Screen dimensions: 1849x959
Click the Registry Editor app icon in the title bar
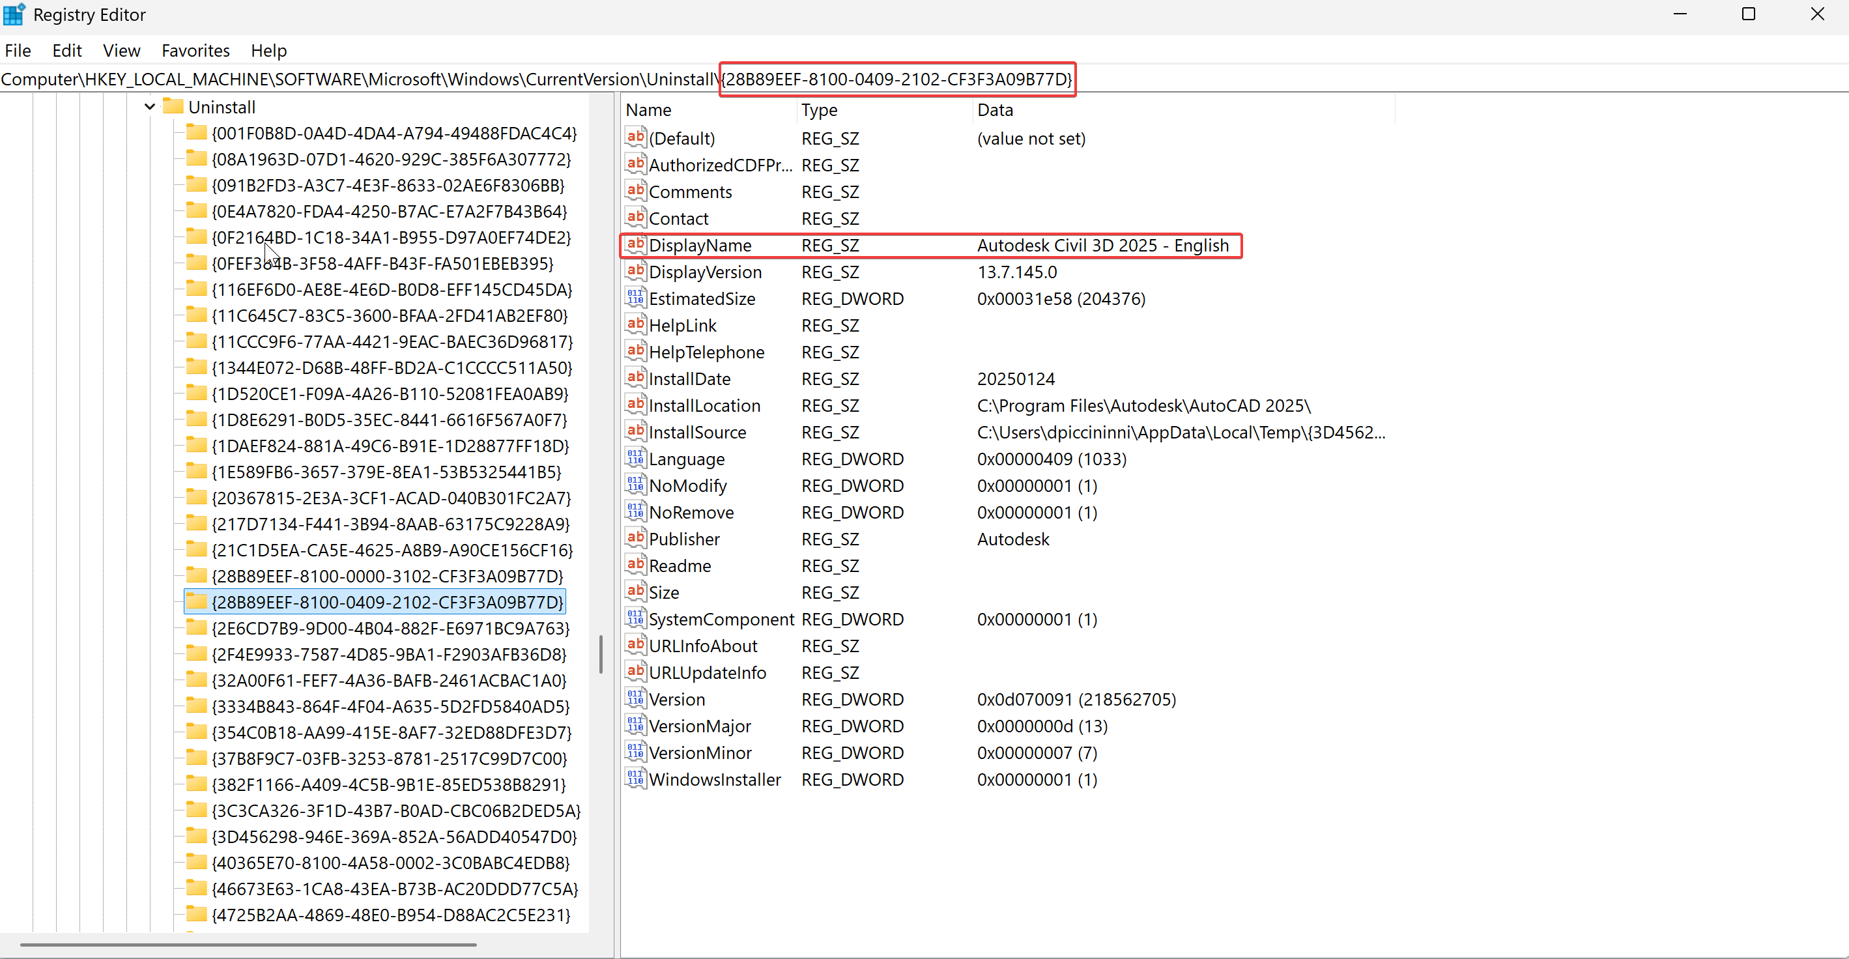[14, 14]
